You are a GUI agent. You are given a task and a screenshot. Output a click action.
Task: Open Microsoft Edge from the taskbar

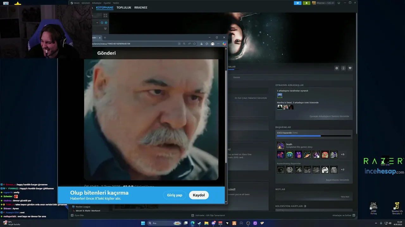(x=192, y=223)
